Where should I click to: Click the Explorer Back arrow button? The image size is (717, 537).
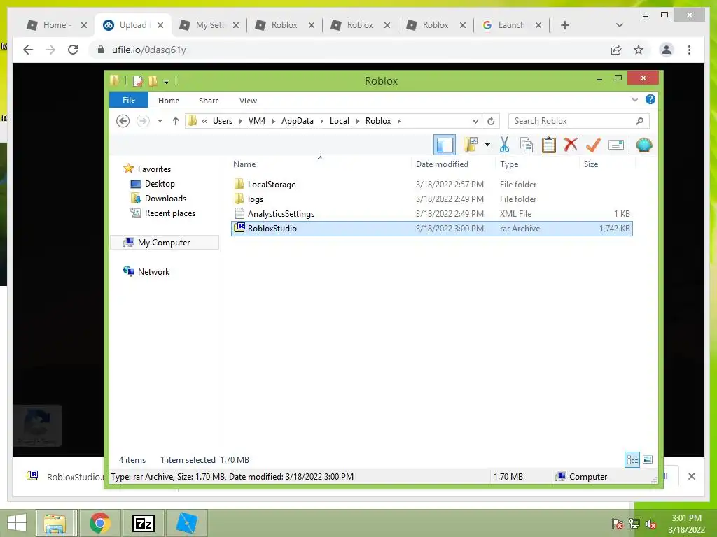[x=123, y=121]
